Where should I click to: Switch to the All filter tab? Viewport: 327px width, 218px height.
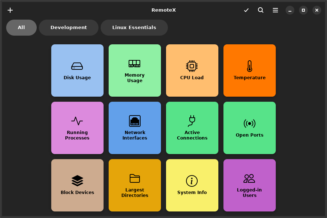tap(21, 28)
